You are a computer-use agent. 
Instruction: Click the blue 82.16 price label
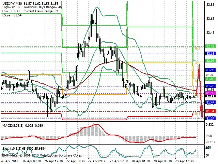(211, 54)
